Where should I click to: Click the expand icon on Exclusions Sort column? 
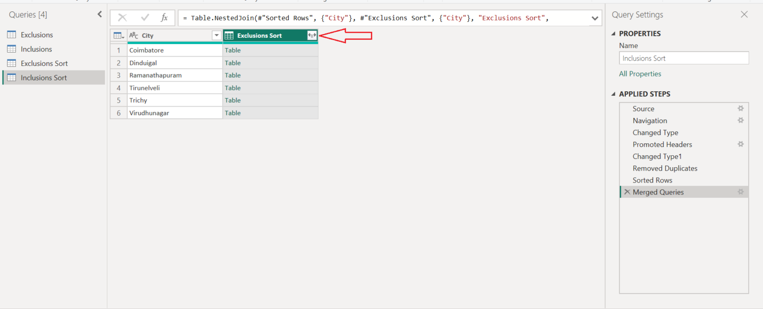coord(312,35)
